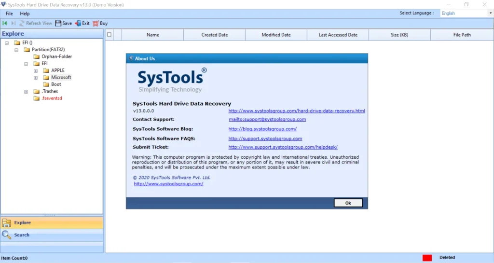Viewport: 494px width, 263px height.
Task: Sort by Created Date column
Action: (214, 35)
